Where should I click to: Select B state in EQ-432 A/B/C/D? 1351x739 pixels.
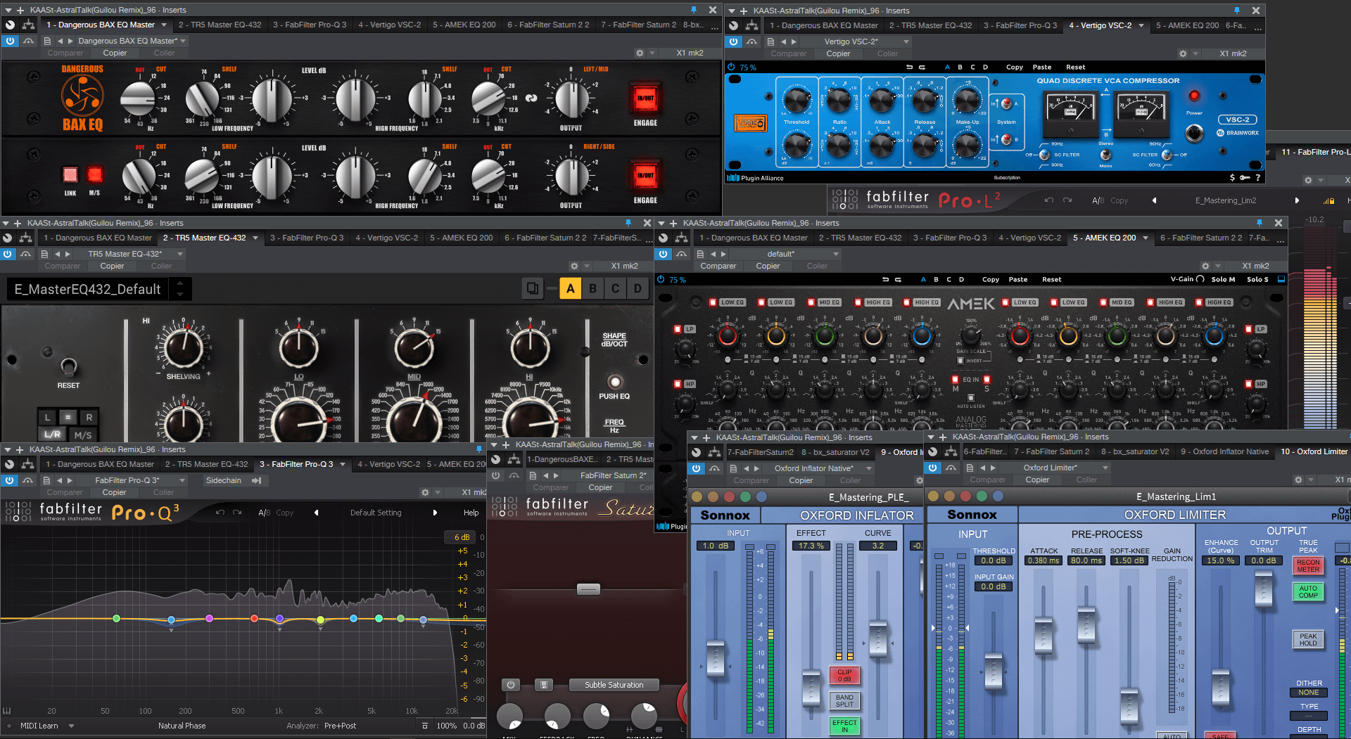[x=593, y=288]
